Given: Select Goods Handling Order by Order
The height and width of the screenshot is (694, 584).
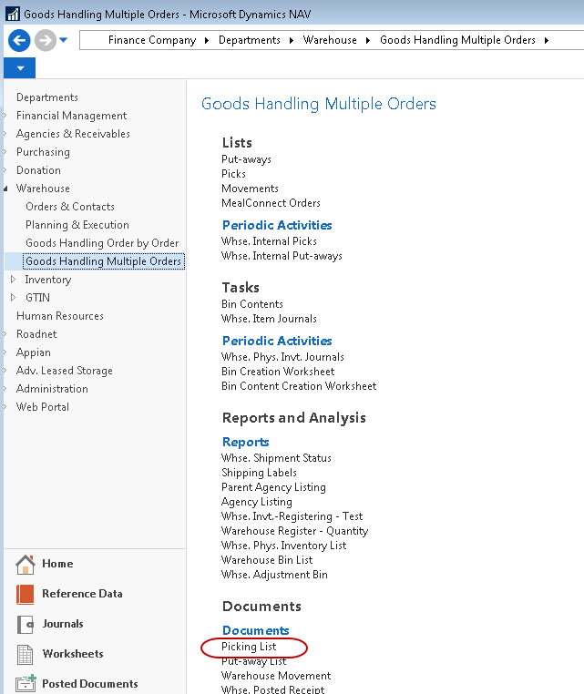Looking at the screenshot, I should pos(102,243).
